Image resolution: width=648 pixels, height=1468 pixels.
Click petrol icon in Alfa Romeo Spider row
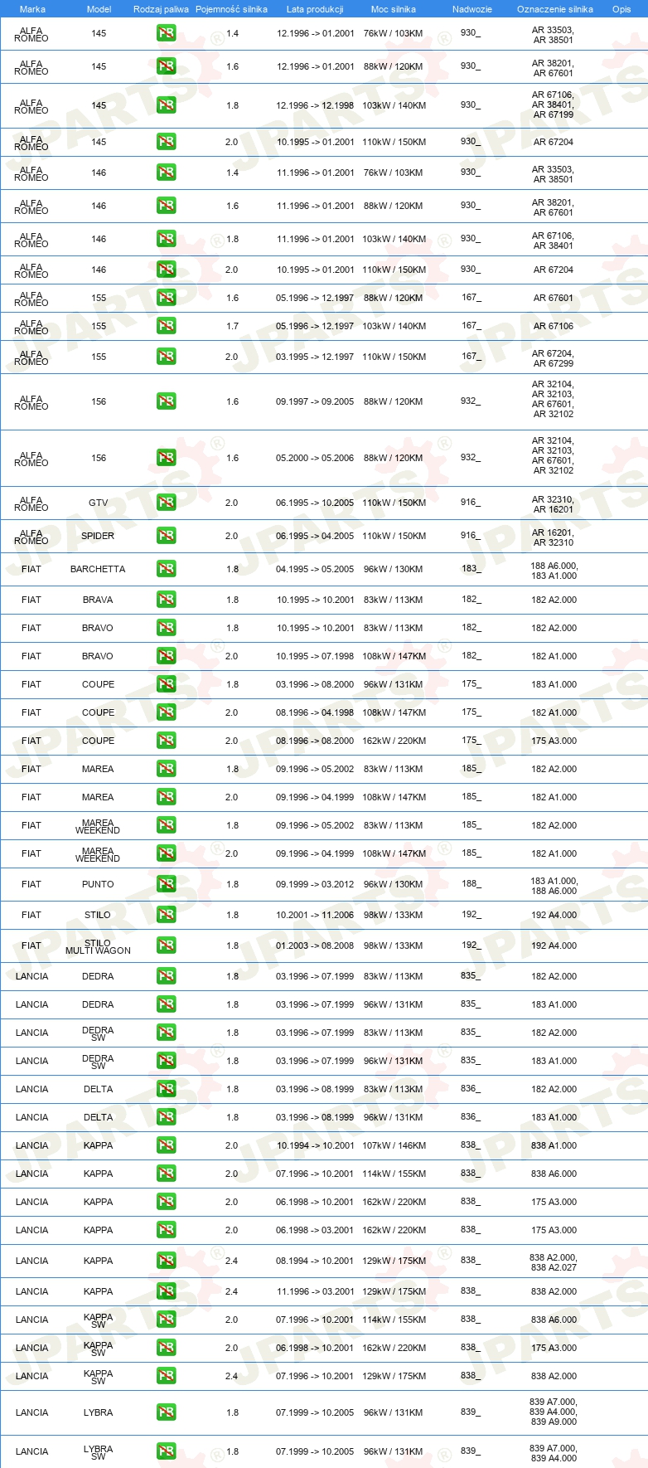[166, 536]
